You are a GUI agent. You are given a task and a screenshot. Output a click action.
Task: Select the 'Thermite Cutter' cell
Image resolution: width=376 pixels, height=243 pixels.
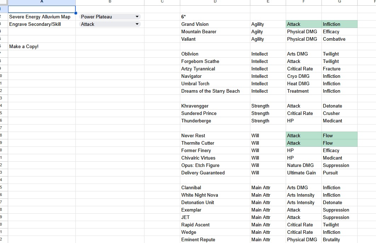[215, 143]
